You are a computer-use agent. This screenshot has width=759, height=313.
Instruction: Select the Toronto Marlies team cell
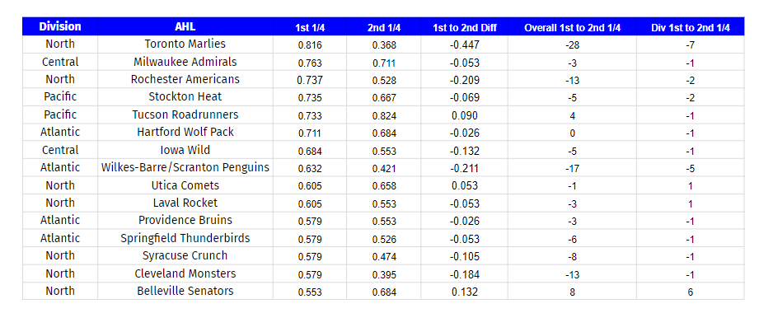pyautogui.click(x=185, y=44)
